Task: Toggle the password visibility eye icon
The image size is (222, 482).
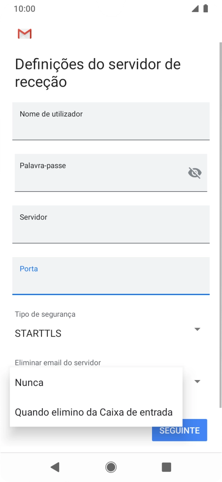Action: [195, 173]
